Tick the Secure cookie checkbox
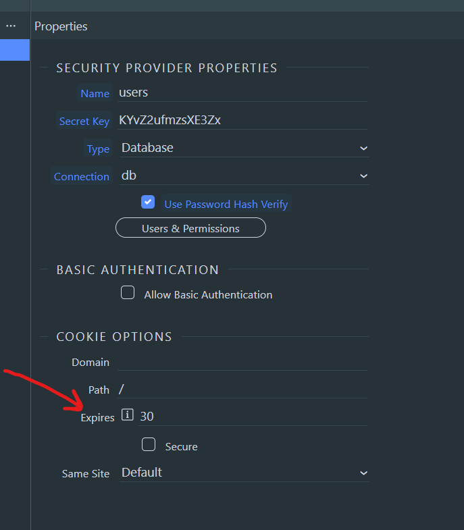 pyautogui.click(x=149, y=444)
